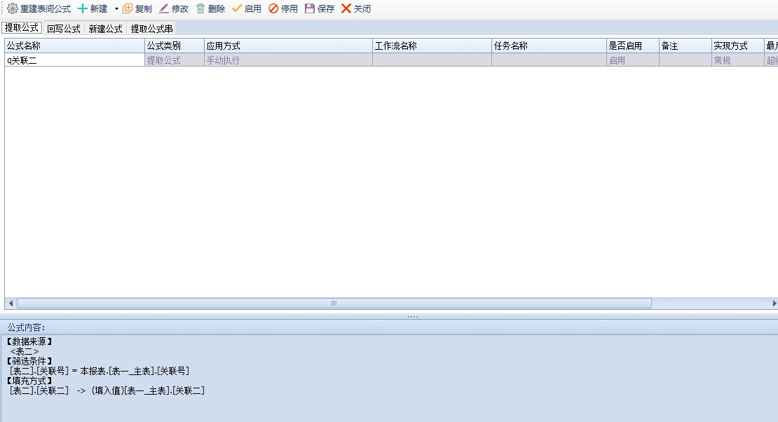This screenshot has width=778, height=422.
Task: Click the trash can 删除 icon
Action: click(200, 9)
